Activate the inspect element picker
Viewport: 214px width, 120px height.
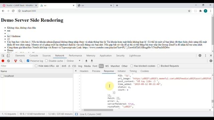pos(3,56)
